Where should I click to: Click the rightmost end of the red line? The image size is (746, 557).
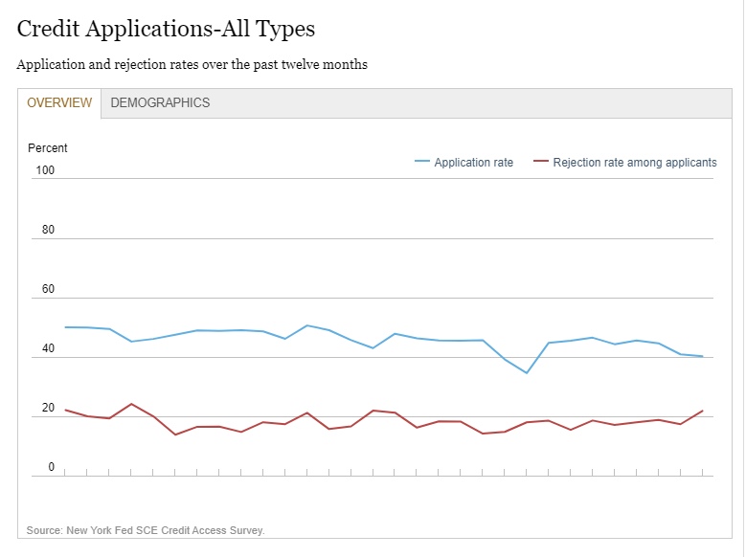[x=703, y=411]
